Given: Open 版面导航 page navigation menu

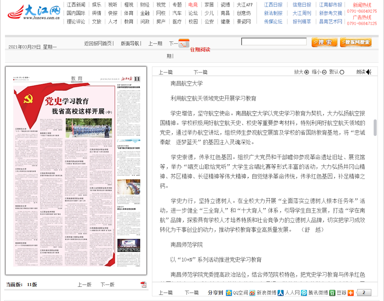Looking at the screenshot, I should tap(131, 43).
